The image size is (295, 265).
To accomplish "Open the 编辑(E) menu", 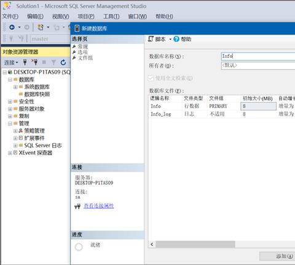I will click(x=35, y=16).
